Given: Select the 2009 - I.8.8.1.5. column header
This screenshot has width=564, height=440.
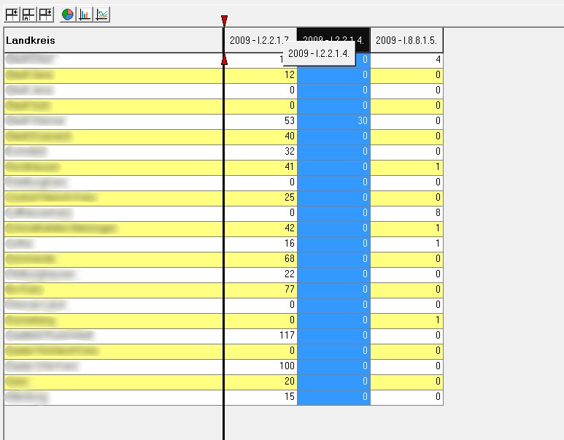Looking at the screenshot, I should (406, 40).
